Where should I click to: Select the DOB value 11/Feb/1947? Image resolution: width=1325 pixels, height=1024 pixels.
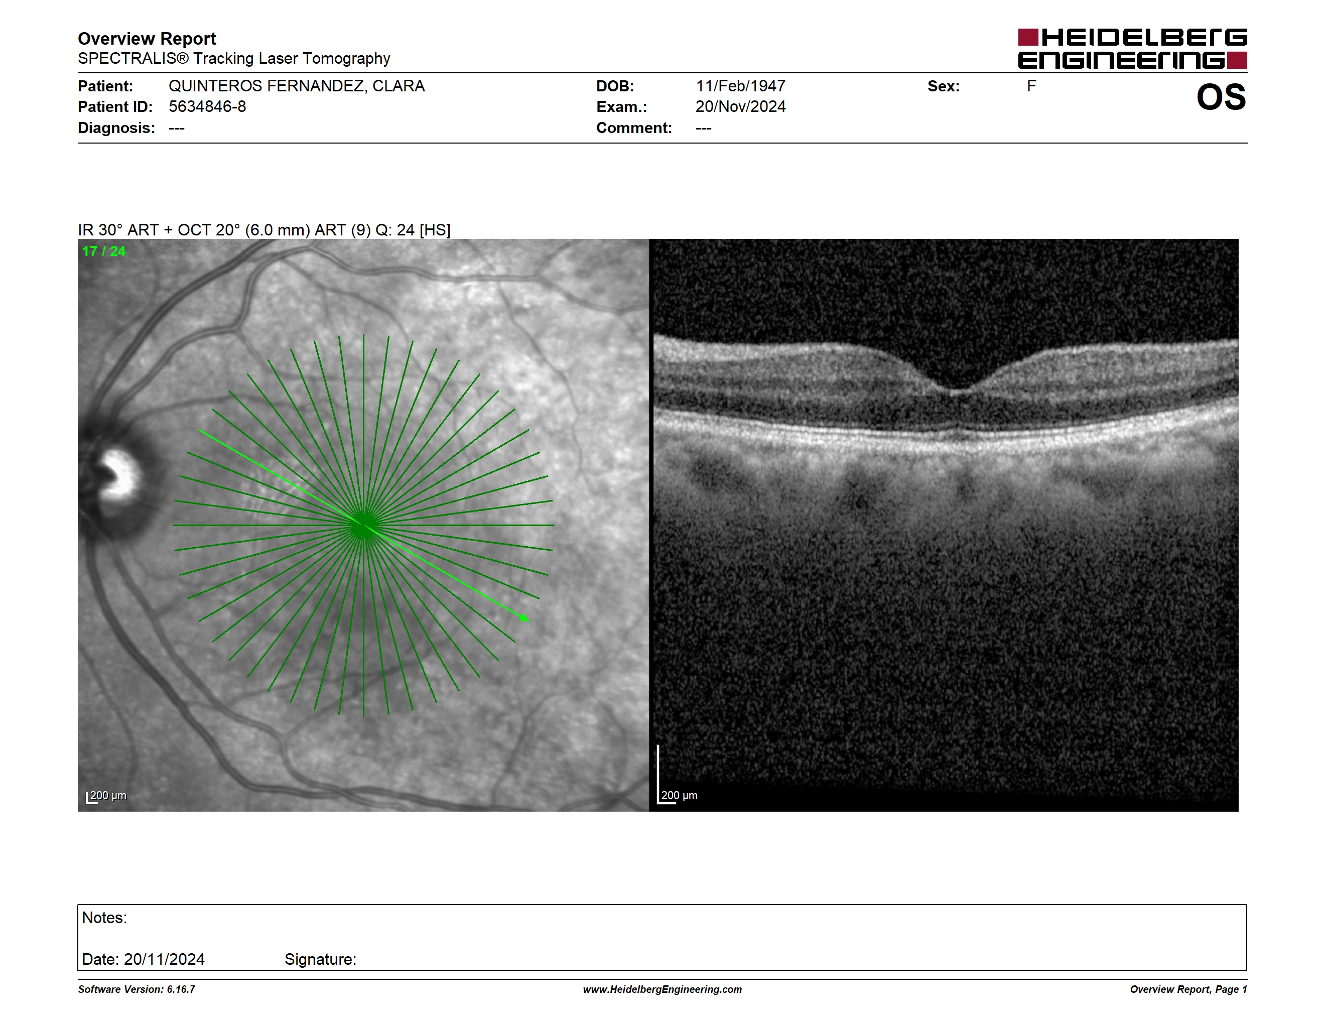click(x=740, y=86)
